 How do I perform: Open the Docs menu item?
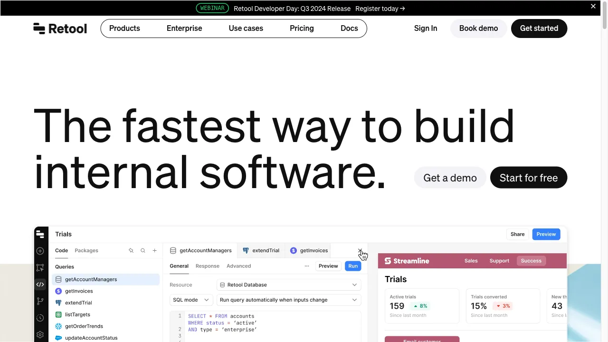pyautogui.click(x=349, y=28)
